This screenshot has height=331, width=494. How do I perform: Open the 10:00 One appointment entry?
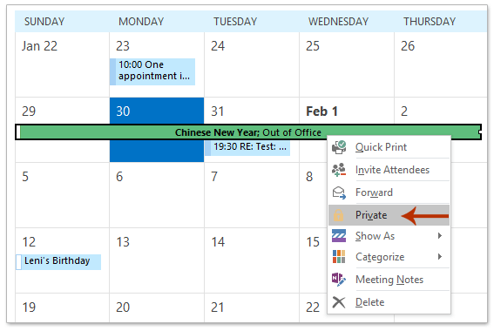point(152,71)
